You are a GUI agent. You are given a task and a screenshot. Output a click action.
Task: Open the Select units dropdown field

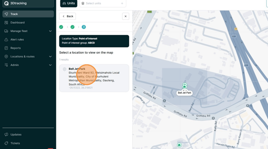coord(103,4)
